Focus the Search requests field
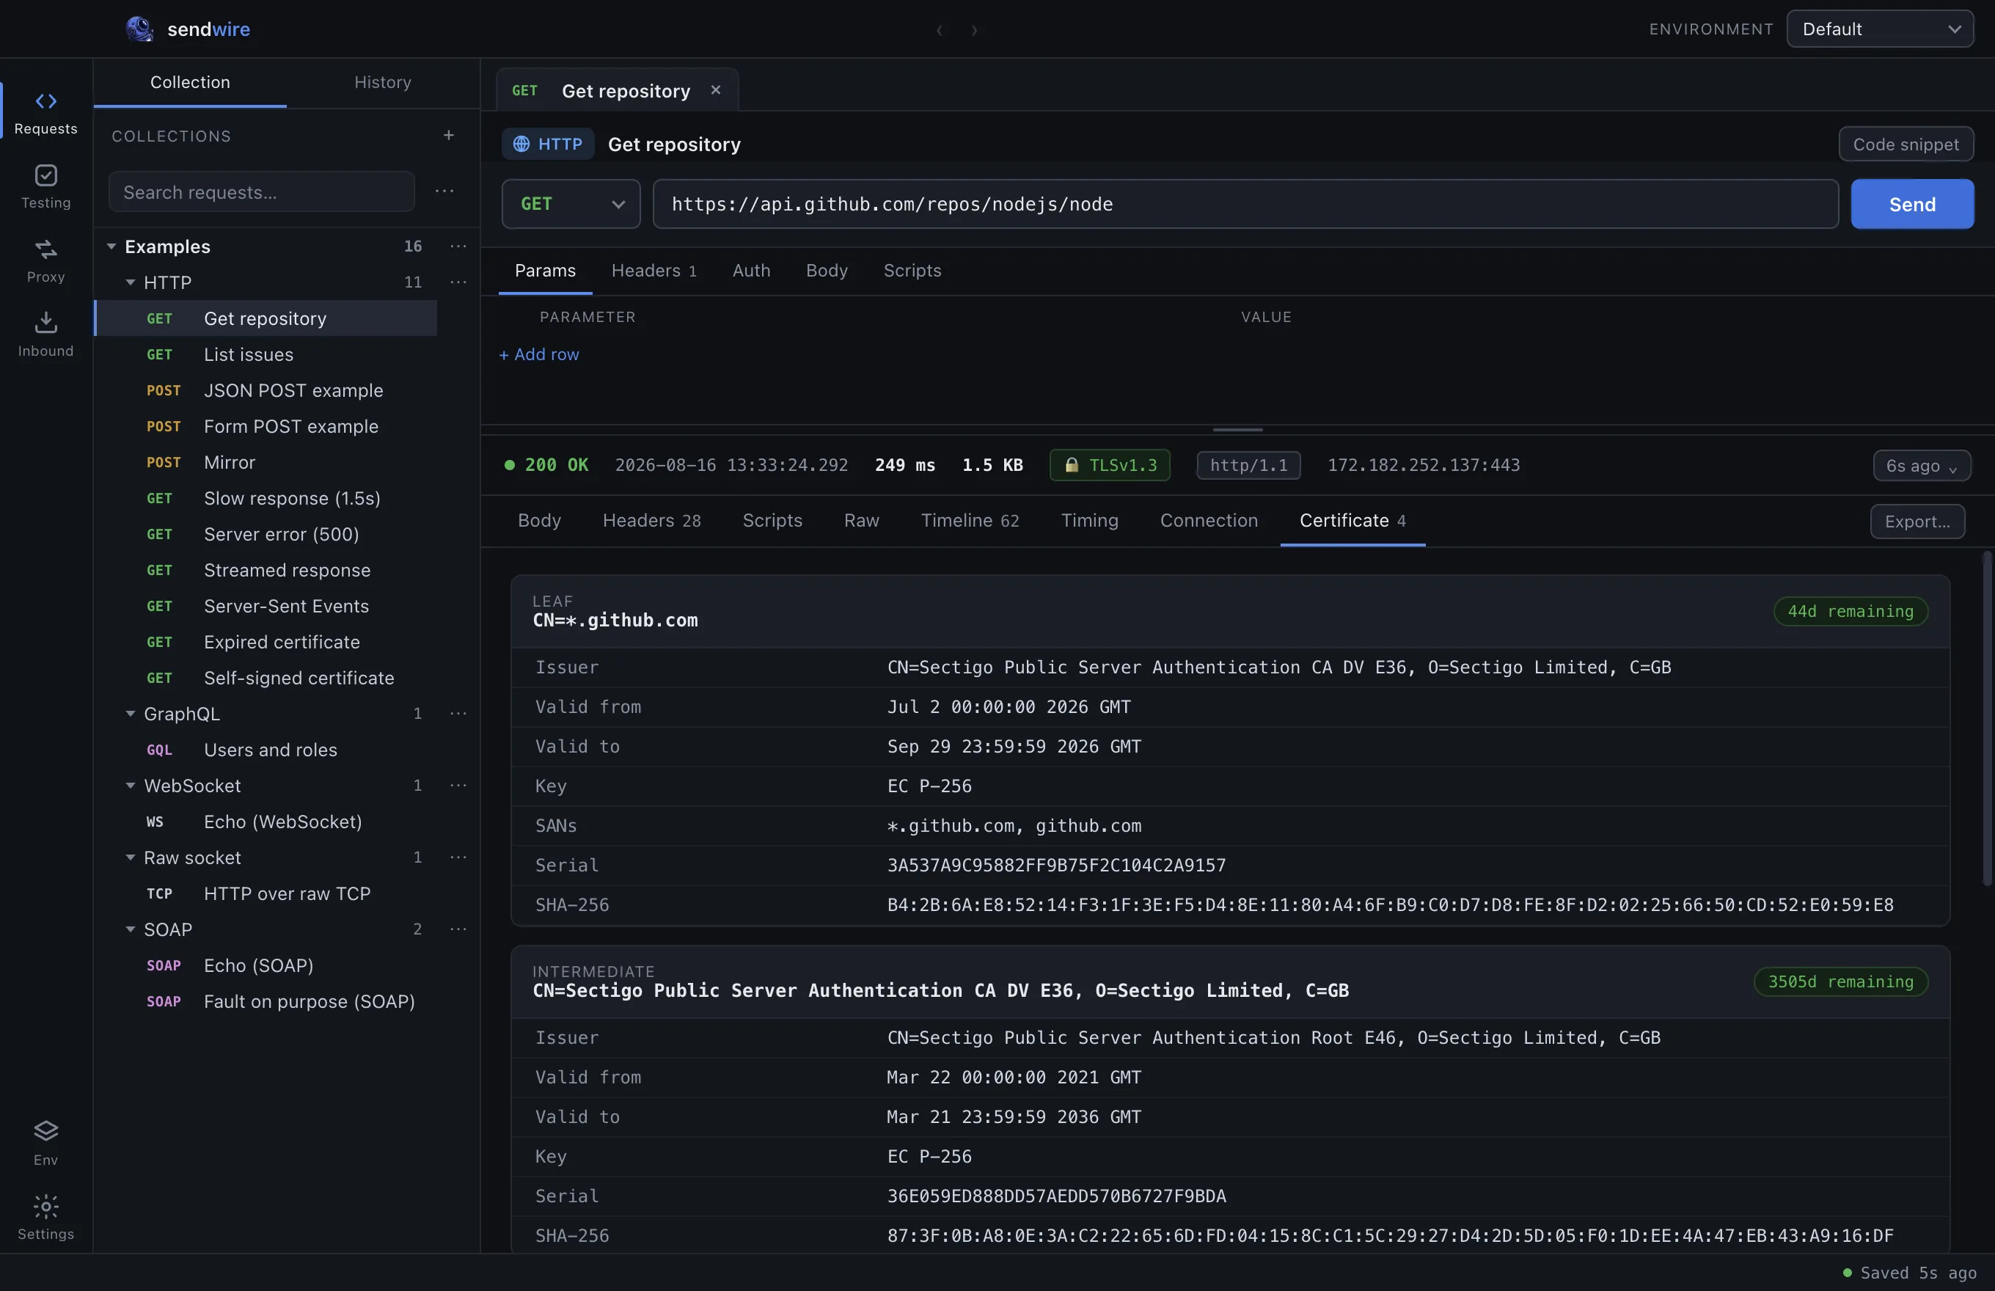Screen dimensions: 1995x1291 pyautogui.click(x=262, y=192)
